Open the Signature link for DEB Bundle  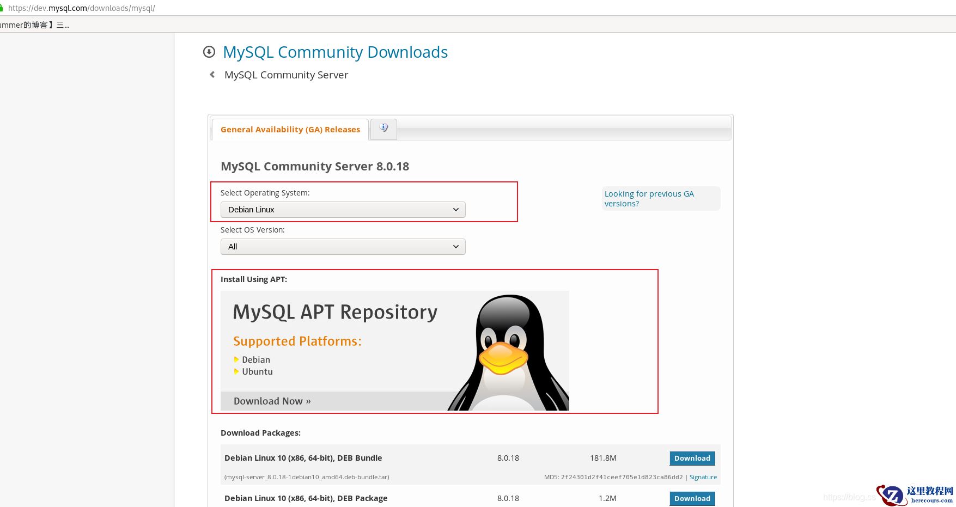point(703,477)
